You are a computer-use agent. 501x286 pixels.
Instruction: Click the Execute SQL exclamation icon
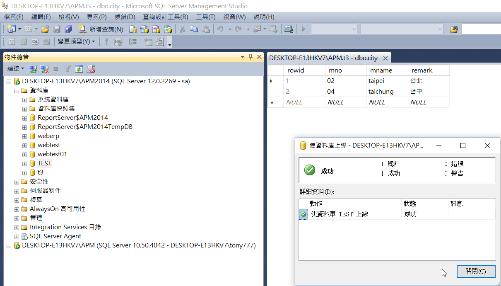click(x=106, y=41)
